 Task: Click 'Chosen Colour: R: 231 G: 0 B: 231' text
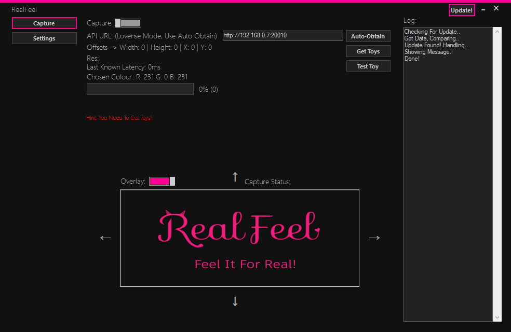coord(137,77)
